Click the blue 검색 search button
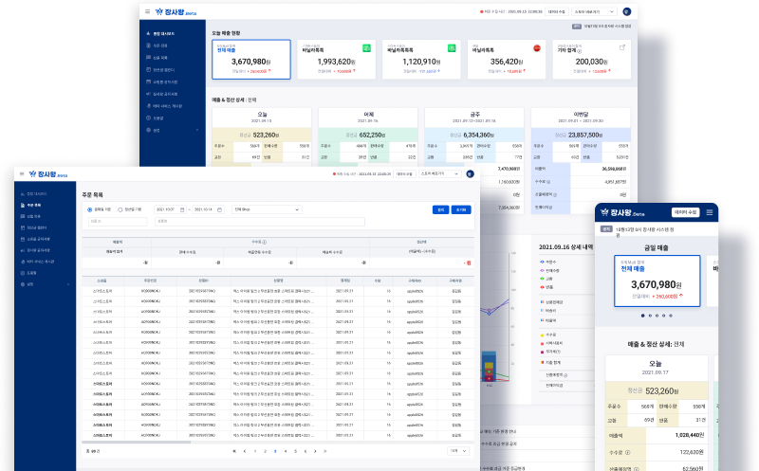Viewport: 759px width, 471px height. [439, 209]
